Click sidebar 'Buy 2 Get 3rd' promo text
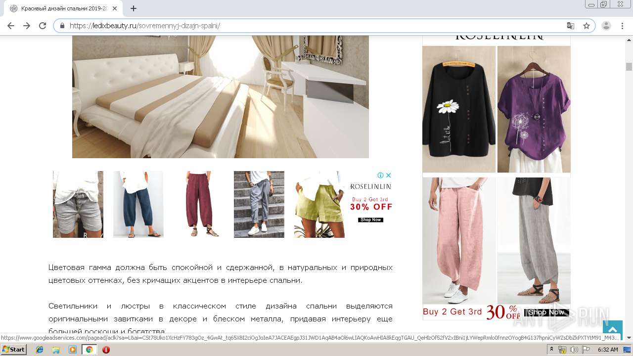Image resolution: width=633 pixels, height=356 pixels. click(452, 312)
